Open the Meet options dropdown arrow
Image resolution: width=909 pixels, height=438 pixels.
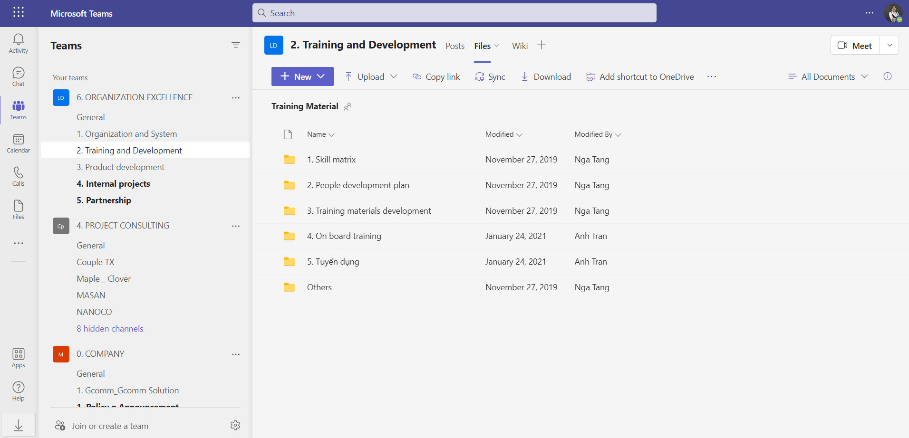click(x=889, y=46)
